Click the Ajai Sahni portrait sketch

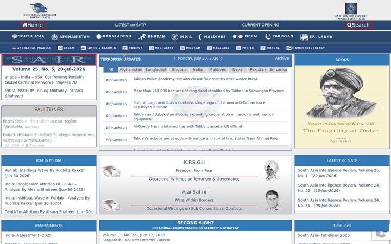(x=273, y=201)
